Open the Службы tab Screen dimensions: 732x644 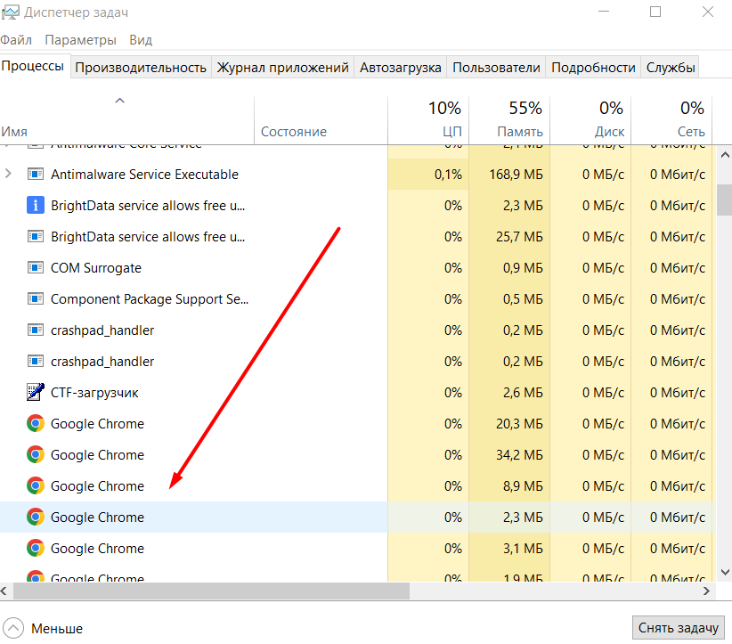671,68
